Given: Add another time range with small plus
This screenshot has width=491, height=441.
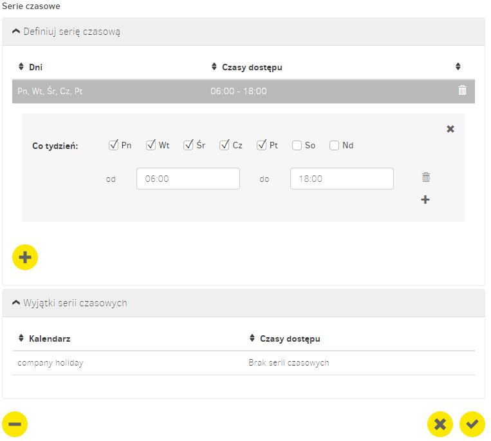Looking at the screenshot, I should pyautogui.click(x=425, y=199).
